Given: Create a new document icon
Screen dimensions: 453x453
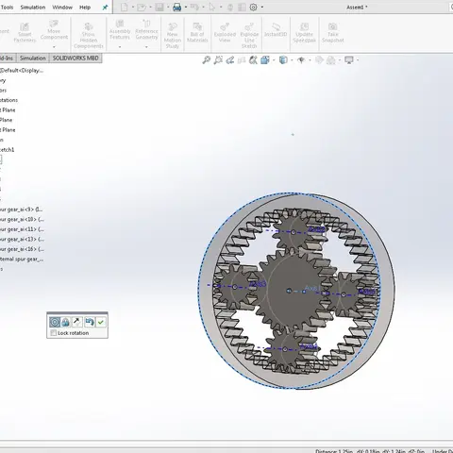Looking at the screenshot, I should point(125,8).
